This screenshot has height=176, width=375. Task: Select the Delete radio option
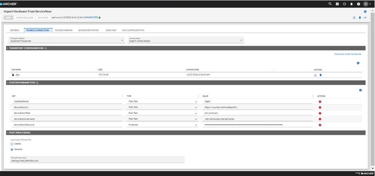pos(12,144)
